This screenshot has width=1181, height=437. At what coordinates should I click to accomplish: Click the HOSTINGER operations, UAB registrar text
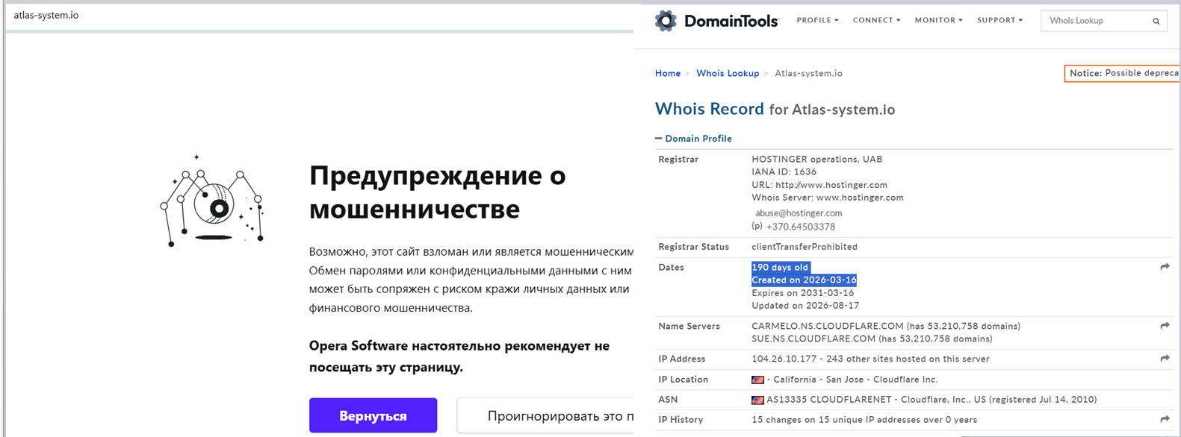click(x=816, y=159)
